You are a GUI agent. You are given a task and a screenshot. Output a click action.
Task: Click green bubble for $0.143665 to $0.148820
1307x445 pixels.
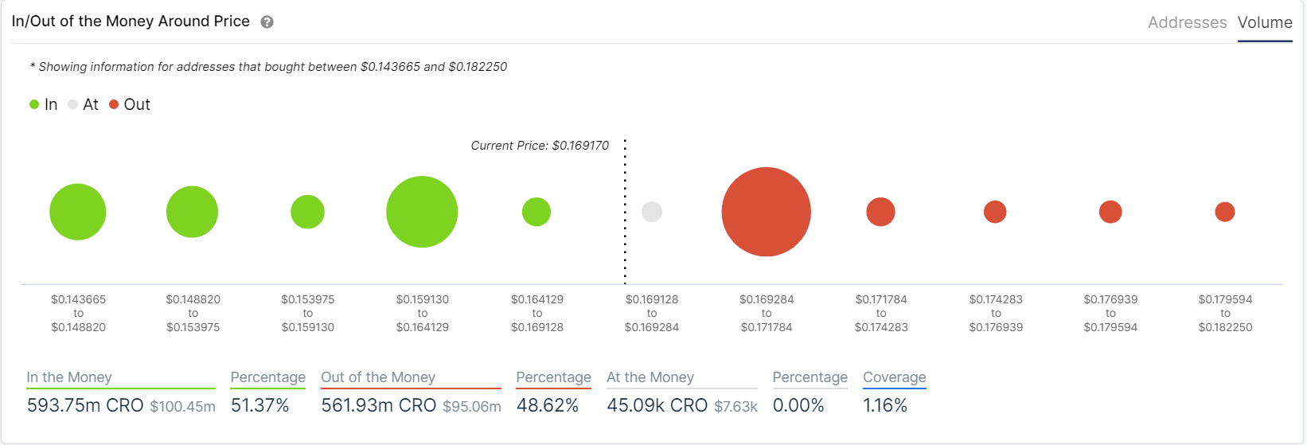(78, 212)
